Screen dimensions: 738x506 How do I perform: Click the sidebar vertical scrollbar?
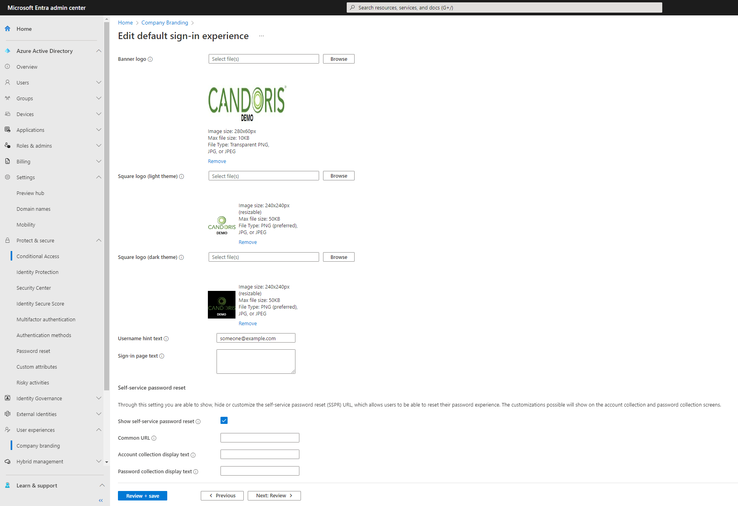pos(106,205)
